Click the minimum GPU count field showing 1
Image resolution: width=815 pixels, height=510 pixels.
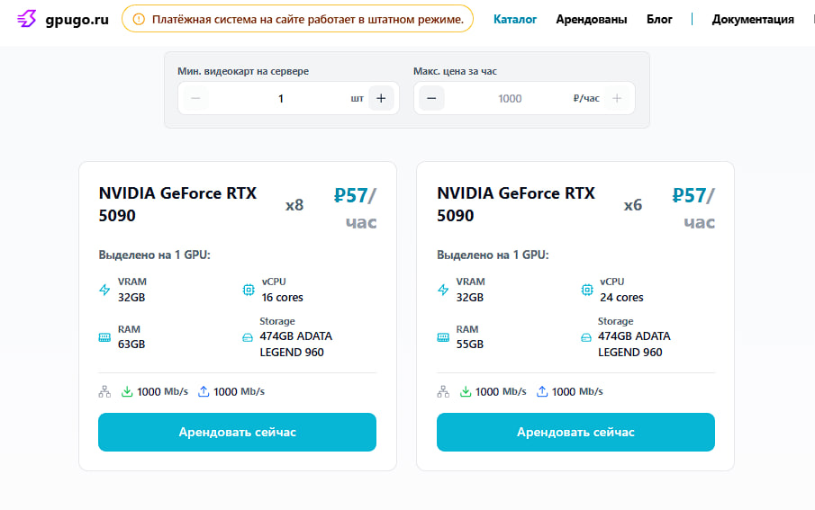click(281, 98)
